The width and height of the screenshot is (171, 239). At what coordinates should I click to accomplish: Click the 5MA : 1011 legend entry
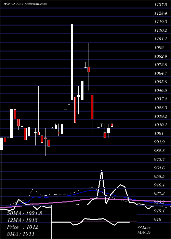point(21,234)
